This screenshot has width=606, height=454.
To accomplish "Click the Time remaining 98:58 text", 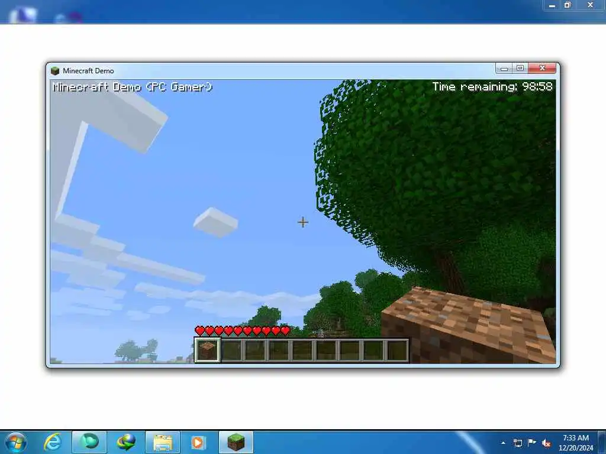I will (492, 86).
